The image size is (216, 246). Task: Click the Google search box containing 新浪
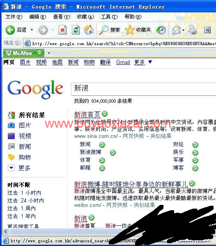pyautogui.click(x=144, y=89)
